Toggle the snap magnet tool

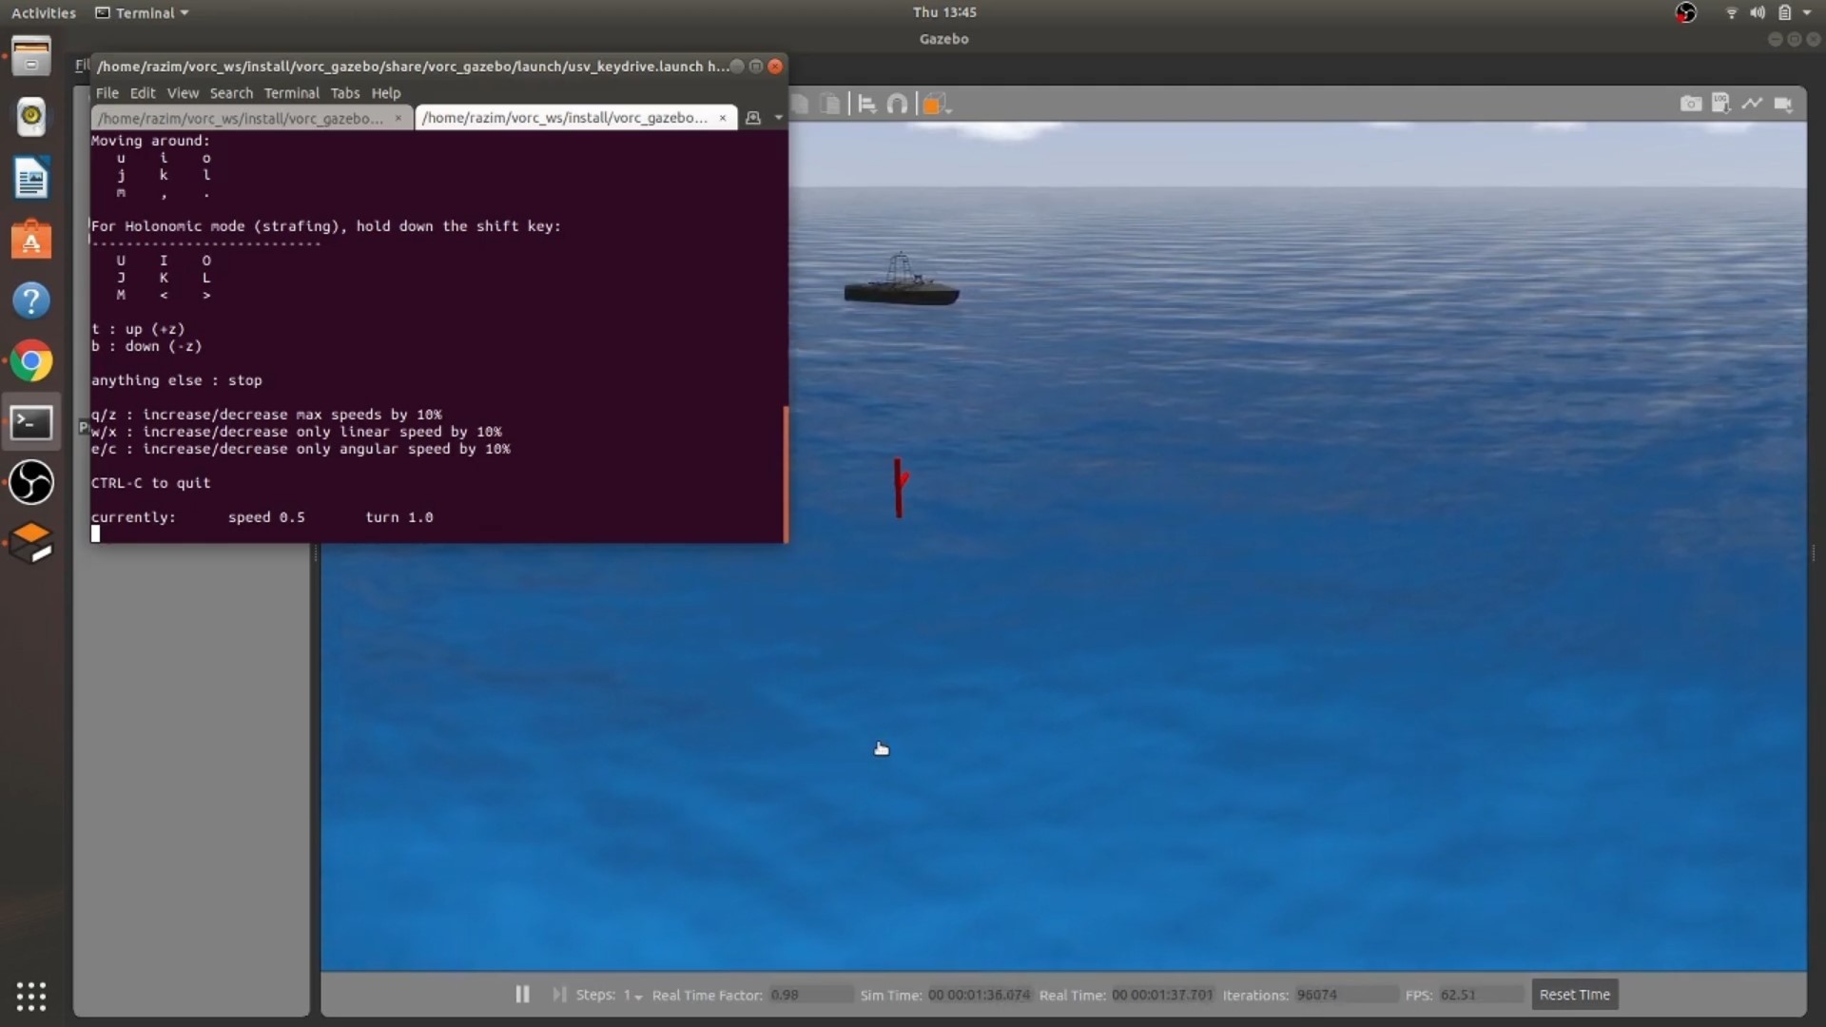point(897,104)
